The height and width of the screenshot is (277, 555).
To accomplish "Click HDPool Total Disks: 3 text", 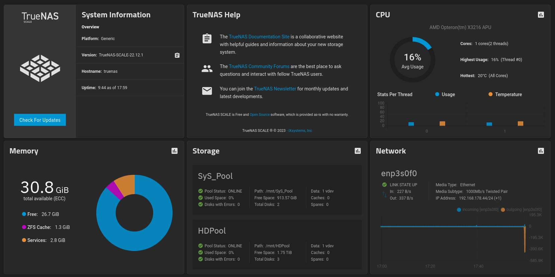I will [x=267, y=259].
